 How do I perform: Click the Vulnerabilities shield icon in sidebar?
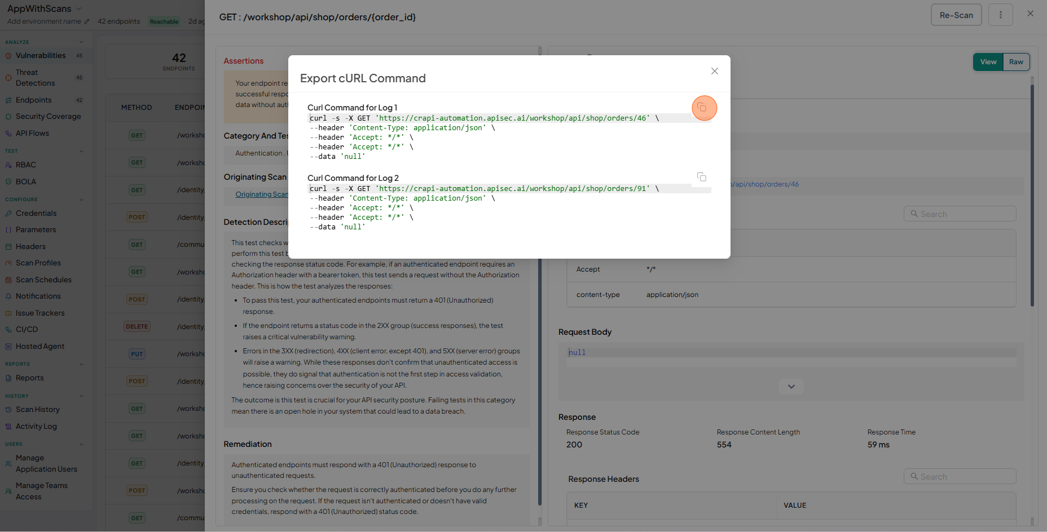click(x=8, y=56)
